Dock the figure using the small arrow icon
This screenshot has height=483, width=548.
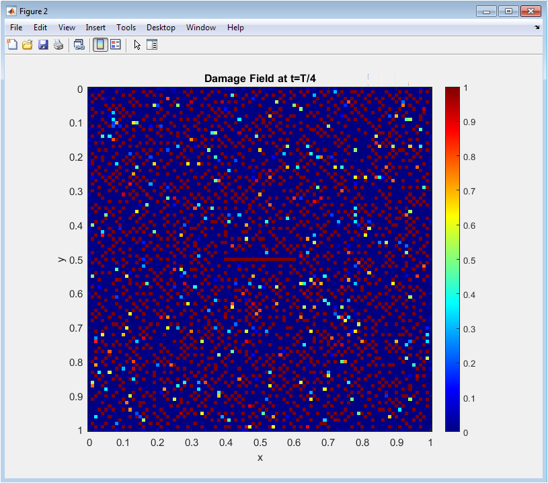coord(537,28)
